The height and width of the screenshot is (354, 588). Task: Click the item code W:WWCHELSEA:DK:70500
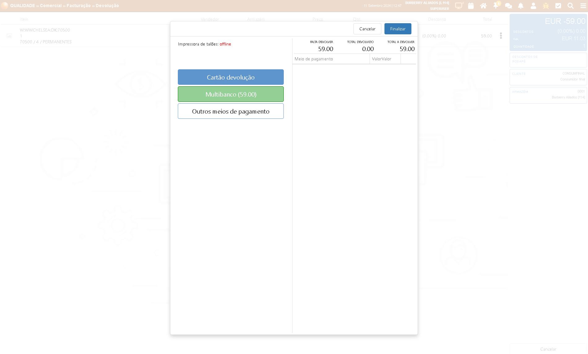tap(45, 30)
